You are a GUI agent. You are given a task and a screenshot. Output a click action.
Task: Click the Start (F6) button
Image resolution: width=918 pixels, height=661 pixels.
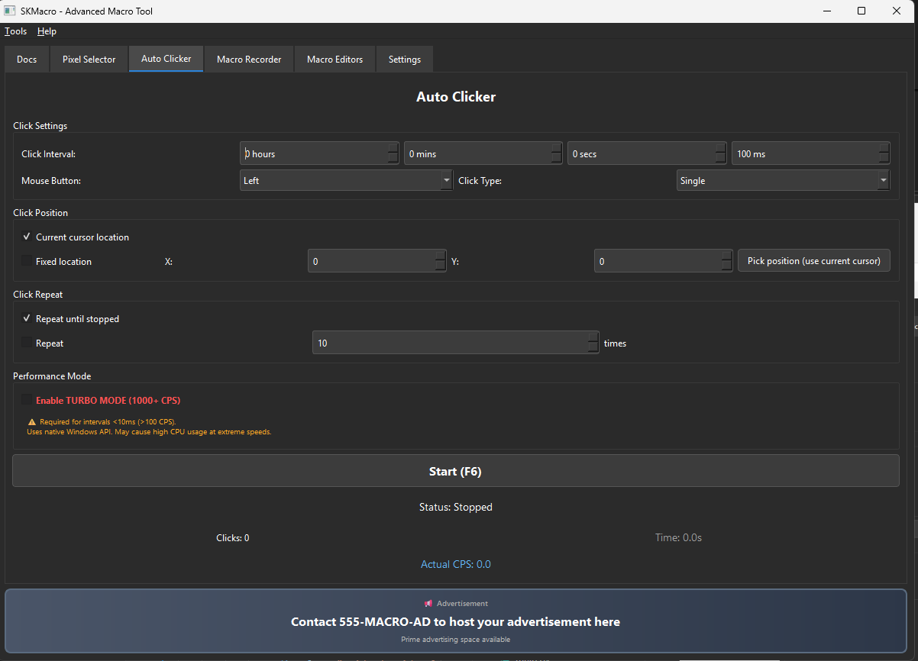pyautogui.click(x=456, y=471)
